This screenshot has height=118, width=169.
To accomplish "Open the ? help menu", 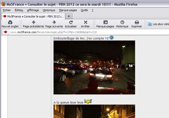I will pyautogui.click(x=93, y=10).
